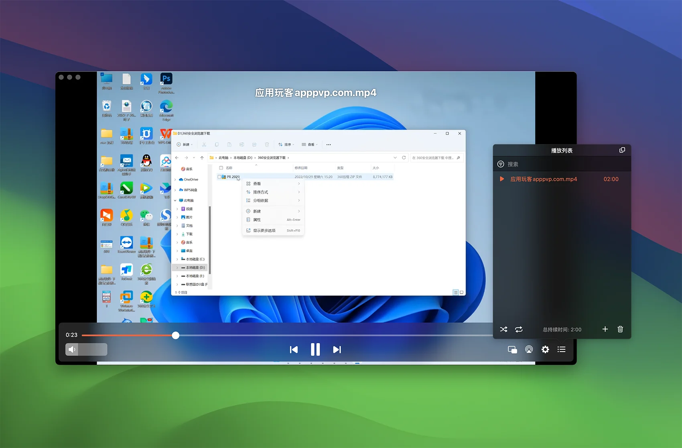Mute the audio with the speaker icon
The height and width of the screenshot is (448, 682).
(x=72, y=349)
